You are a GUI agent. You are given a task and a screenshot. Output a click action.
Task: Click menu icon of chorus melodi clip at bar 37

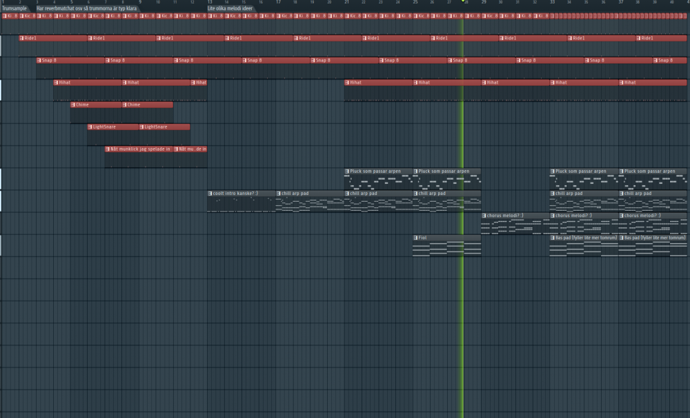[x=622, y=216]
